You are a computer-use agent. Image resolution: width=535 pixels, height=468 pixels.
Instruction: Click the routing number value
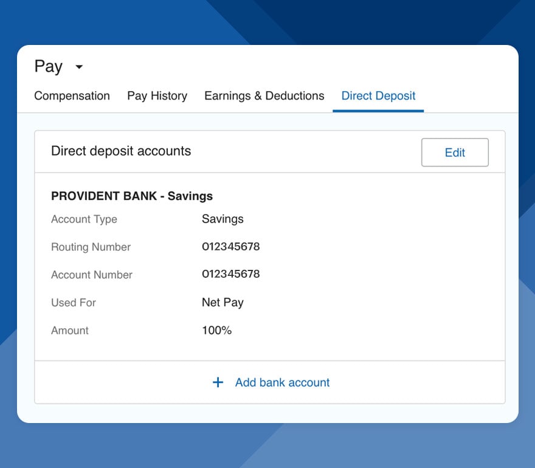click(231, 247)
